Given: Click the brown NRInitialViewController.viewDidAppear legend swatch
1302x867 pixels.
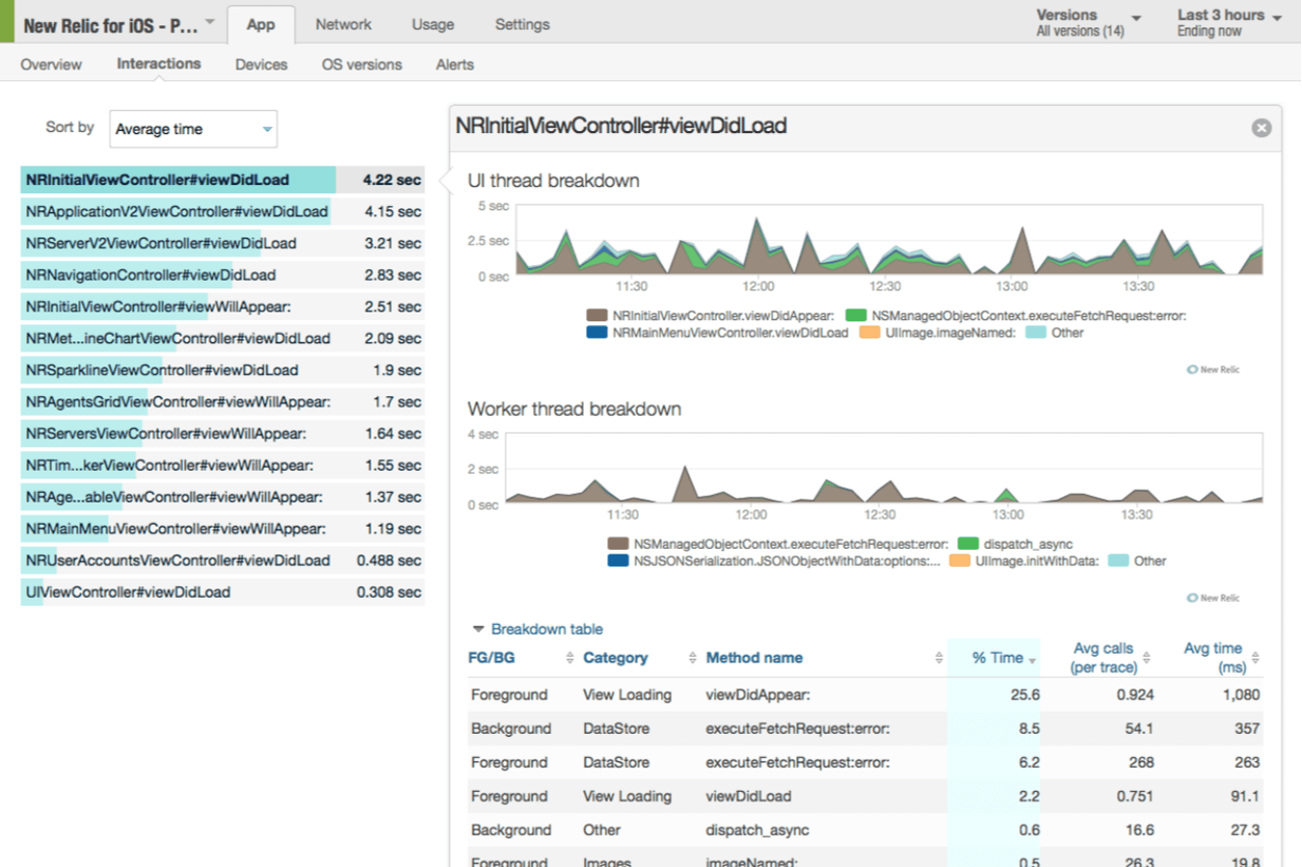Looking at the screenshot, I should 596,315.
